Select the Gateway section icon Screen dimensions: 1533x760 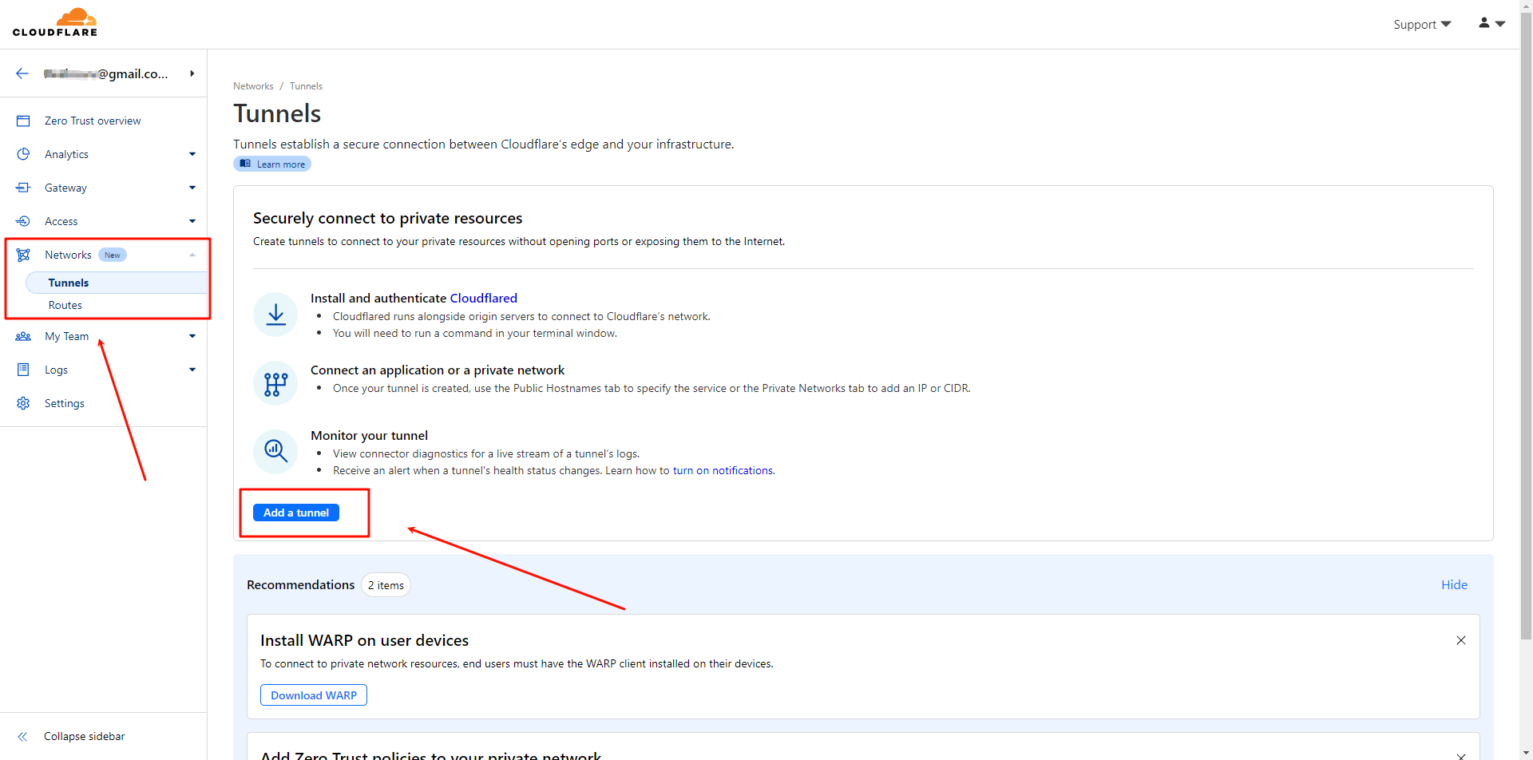23,188
